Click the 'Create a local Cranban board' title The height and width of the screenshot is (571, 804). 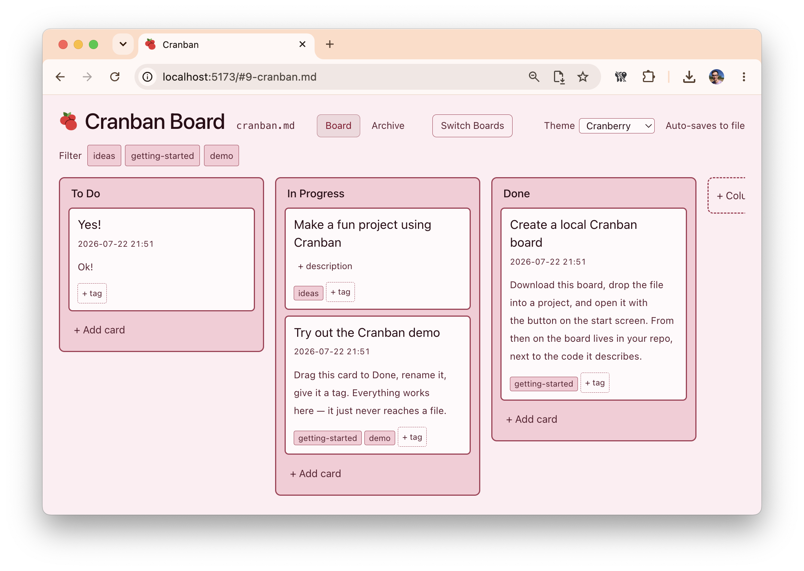[x=573, y=233]
